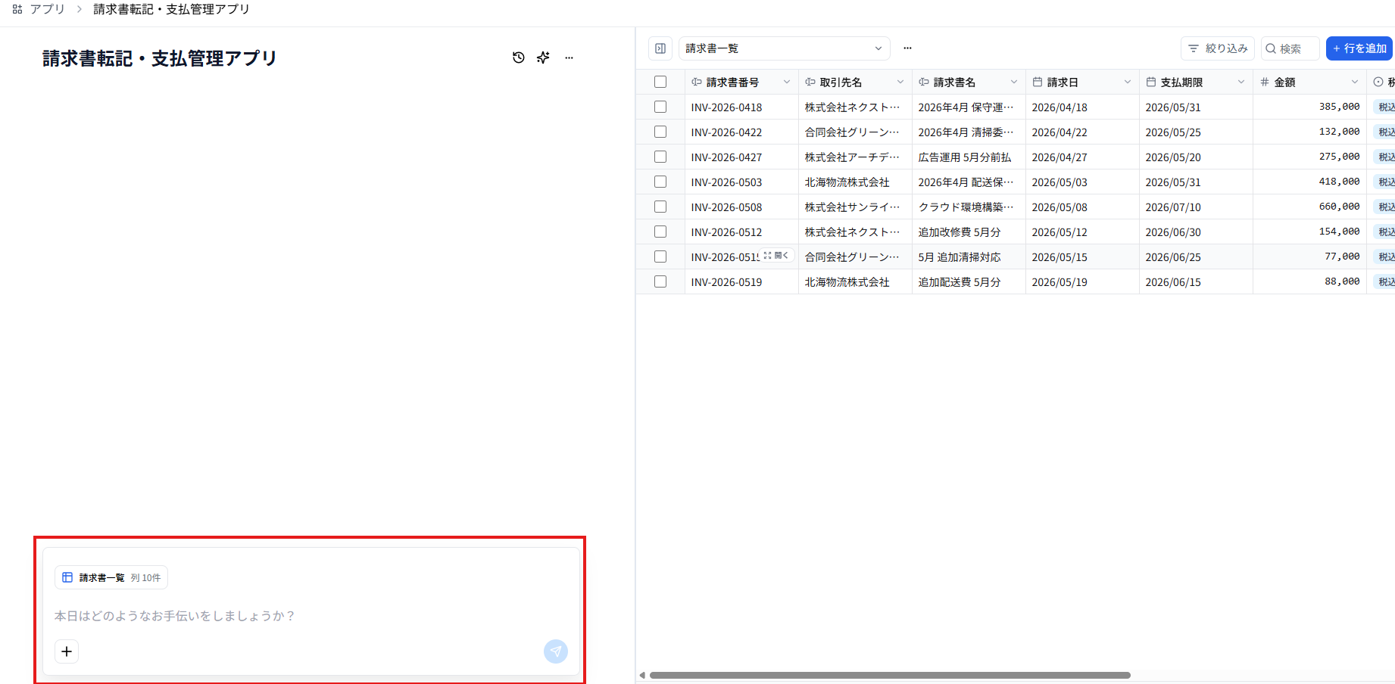
Task: Click the table's horizontal scrollbar
Action: pyautogui.click(x=890, y=675)
